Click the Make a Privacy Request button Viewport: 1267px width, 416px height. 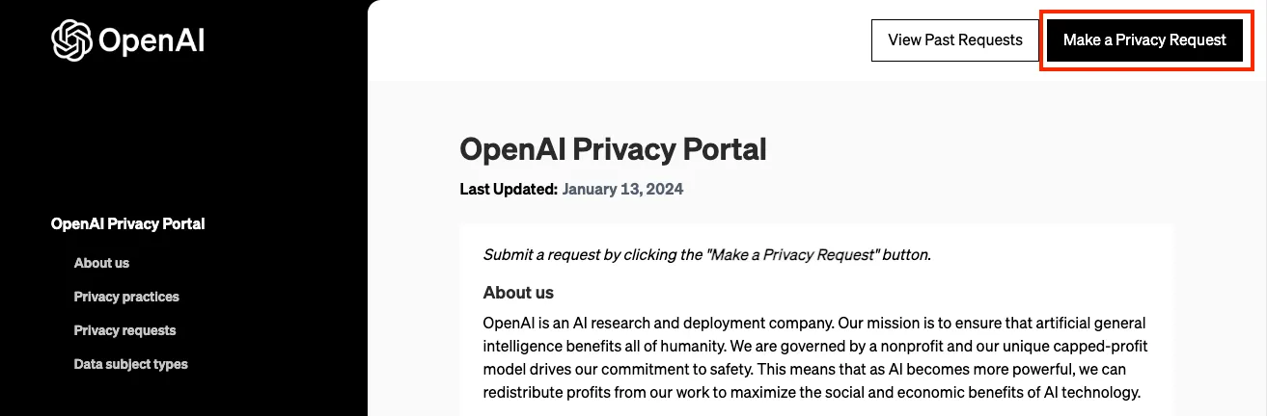(x=1144, y=40)
